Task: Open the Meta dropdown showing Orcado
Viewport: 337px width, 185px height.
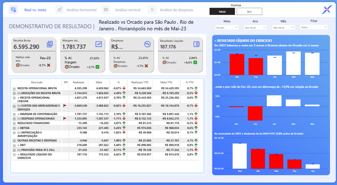Action: (227, 27)
